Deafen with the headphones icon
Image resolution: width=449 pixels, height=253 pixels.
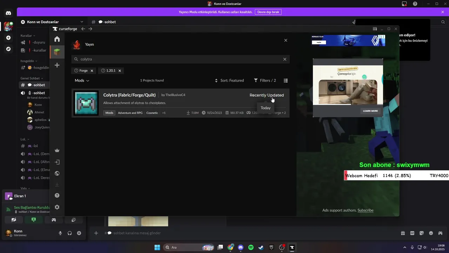coord(69,233)
